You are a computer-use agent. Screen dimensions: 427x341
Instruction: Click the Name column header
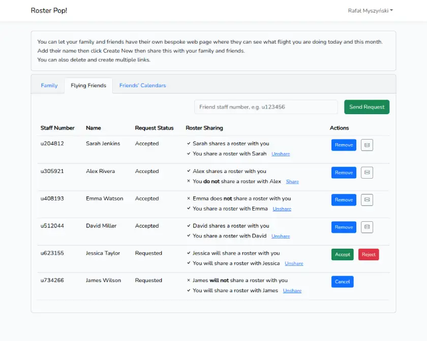coord(94,128)
